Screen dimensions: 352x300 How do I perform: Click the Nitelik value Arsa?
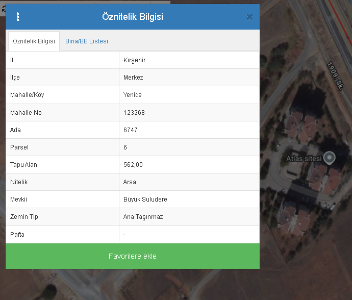pos(130,182)
